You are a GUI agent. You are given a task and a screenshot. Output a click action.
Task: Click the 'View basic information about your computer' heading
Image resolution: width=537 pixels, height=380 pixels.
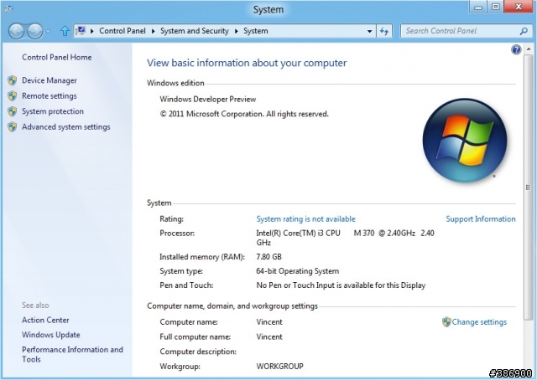pyautogui.click(x=247, y=63)
